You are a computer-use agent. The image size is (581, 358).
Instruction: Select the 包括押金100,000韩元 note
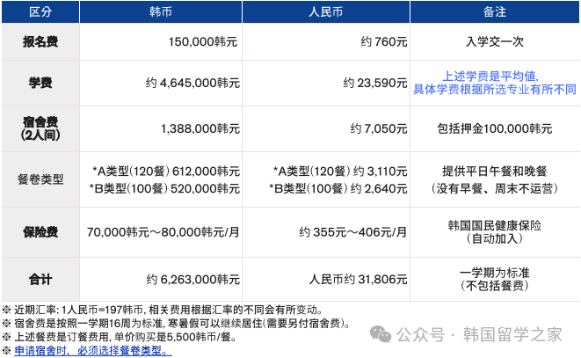pyautogui.click(x=495, y=128)
